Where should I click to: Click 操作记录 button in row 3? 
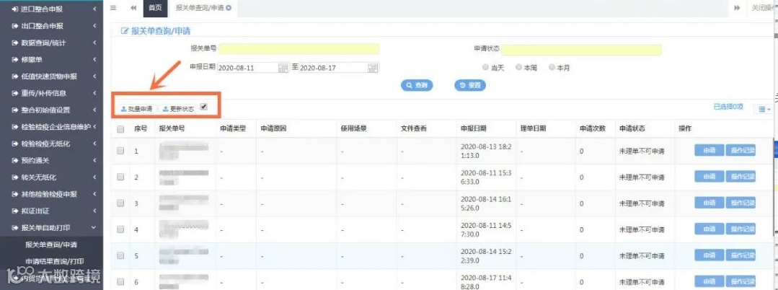pyautogui.click(x=741, y=203)
